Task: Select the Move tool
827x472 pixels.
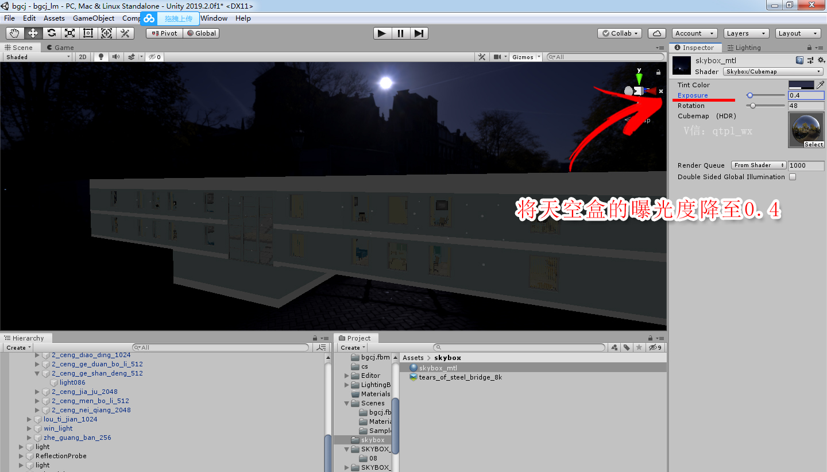Action: pyautogui.click(x=33, y=33)
